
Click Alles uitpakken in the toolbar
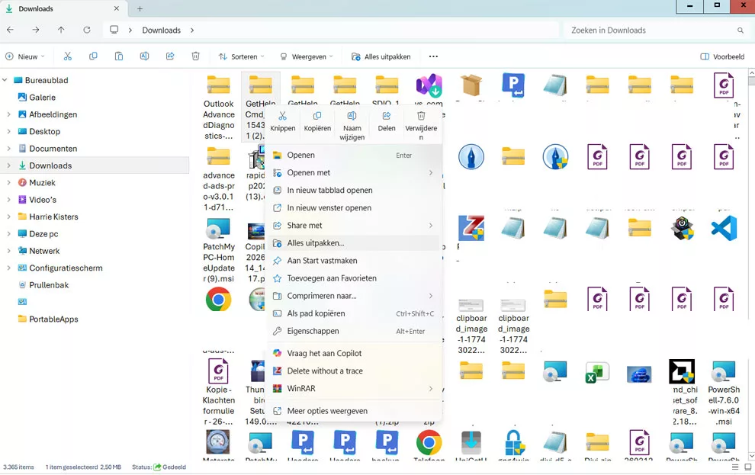tap(381, 56)
